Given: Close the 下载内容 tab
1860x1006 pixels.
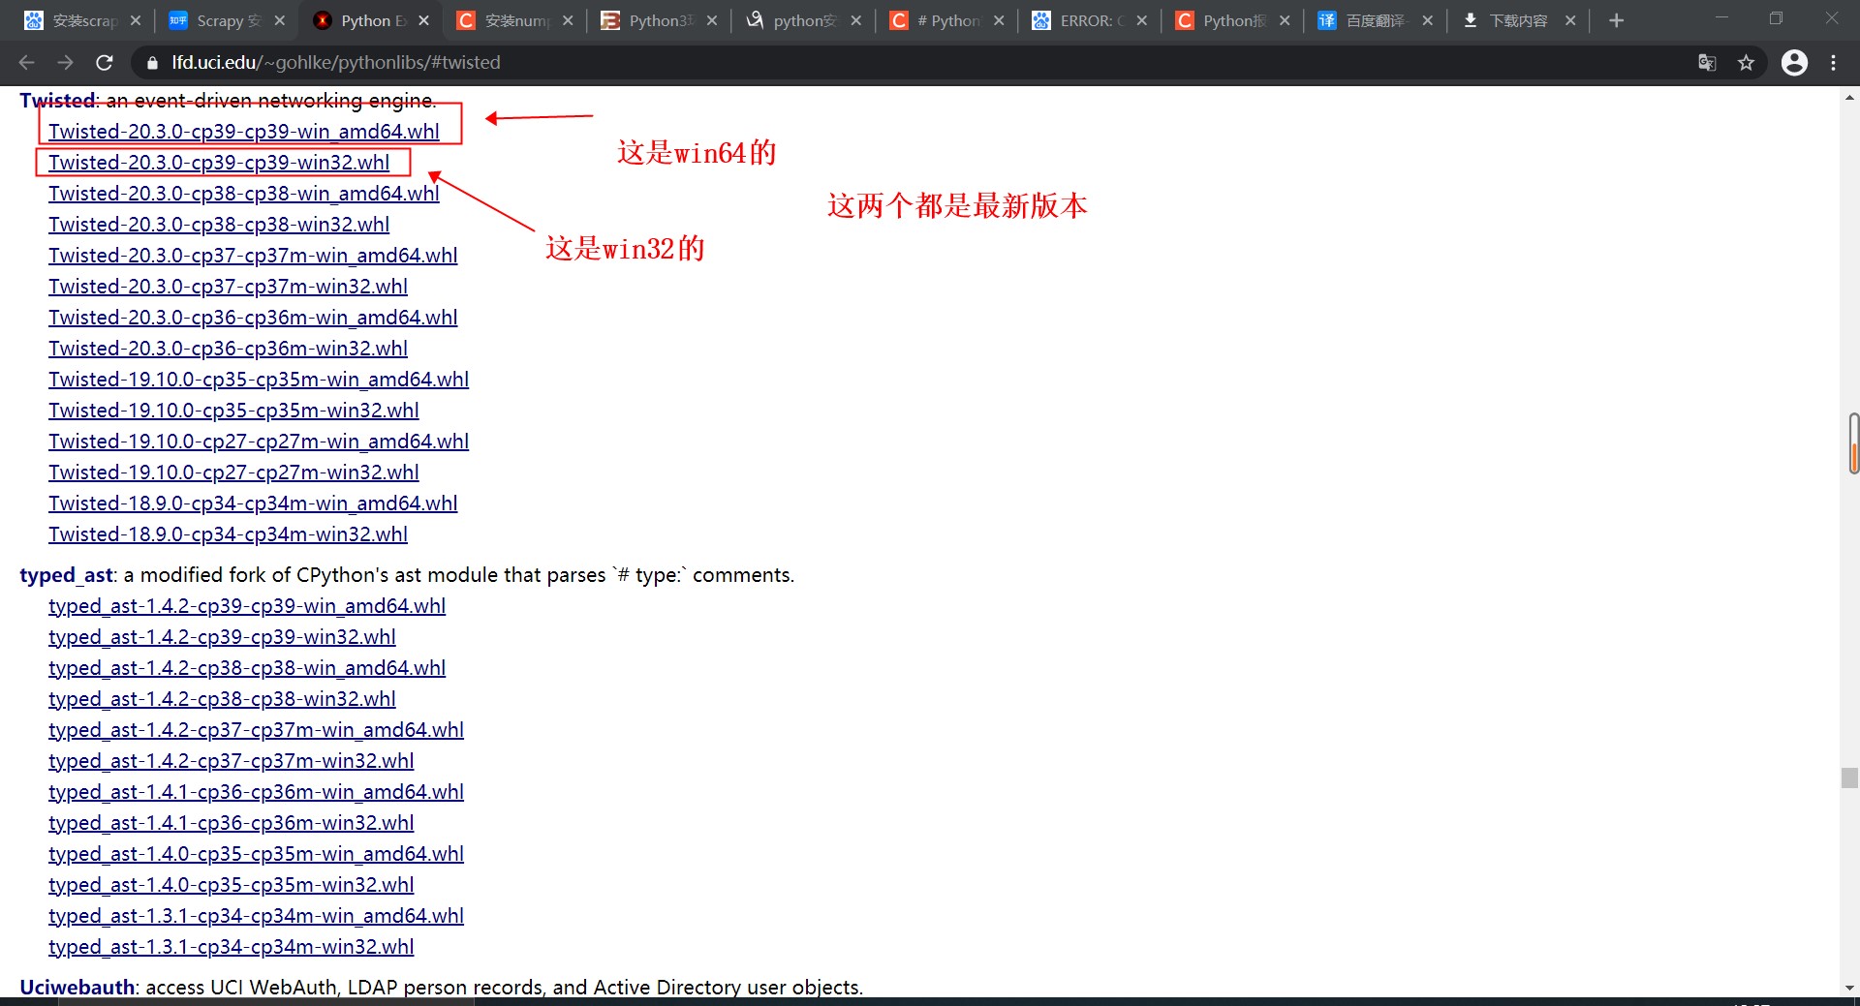Looking at the screenshot, I should coord(1571,19).
